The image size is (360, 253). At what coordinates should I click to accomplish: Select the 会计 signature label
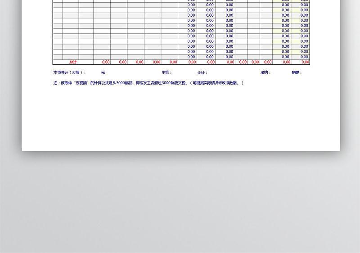click(x=202, y=72)
